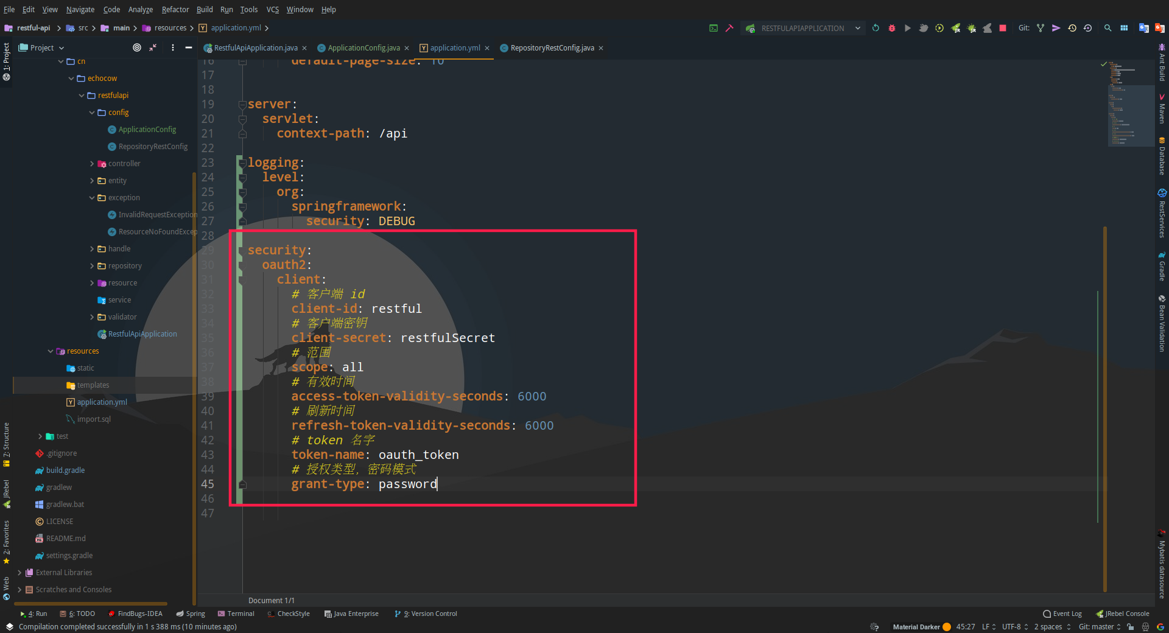
Task: Open the Git: master branch popup
Action: 1100,627
